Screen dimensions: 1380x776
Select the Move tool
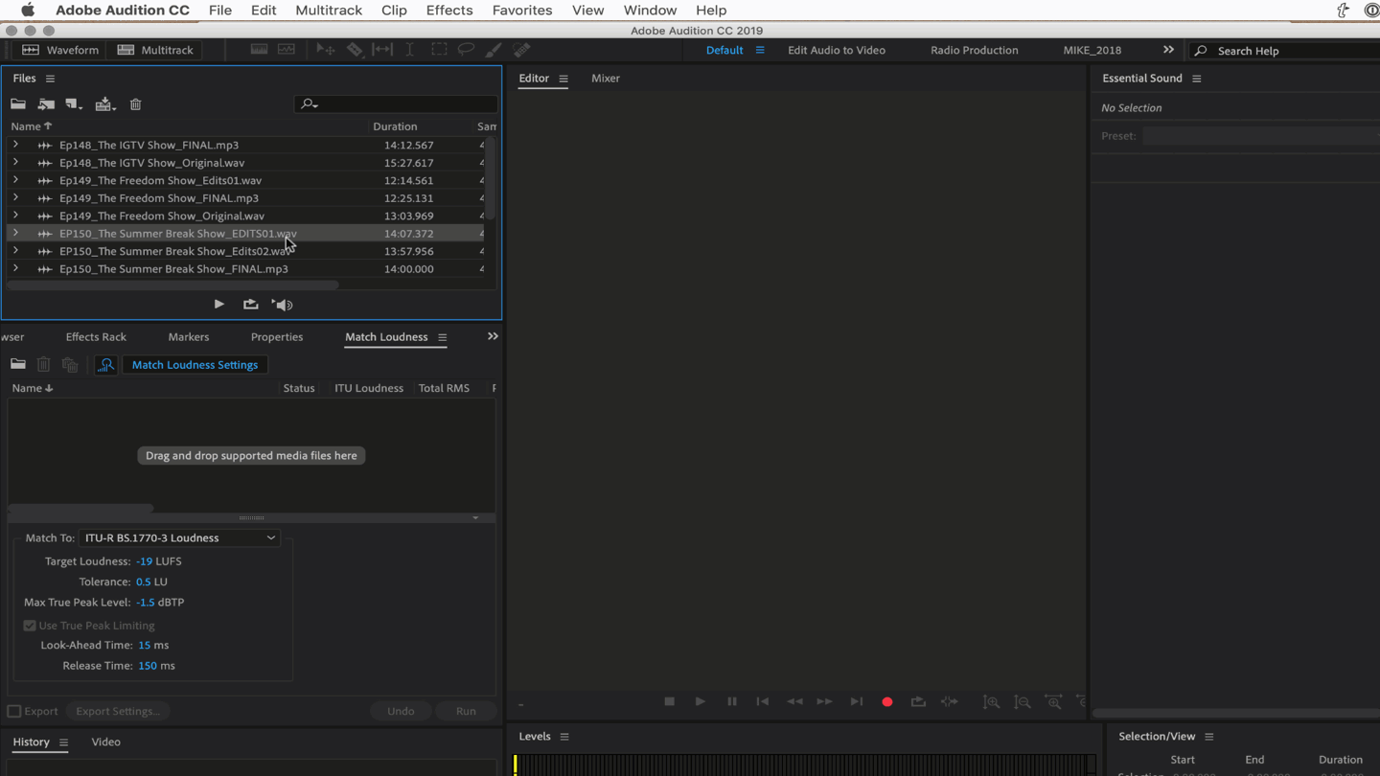pyautogui.click(x=326, y=50)
